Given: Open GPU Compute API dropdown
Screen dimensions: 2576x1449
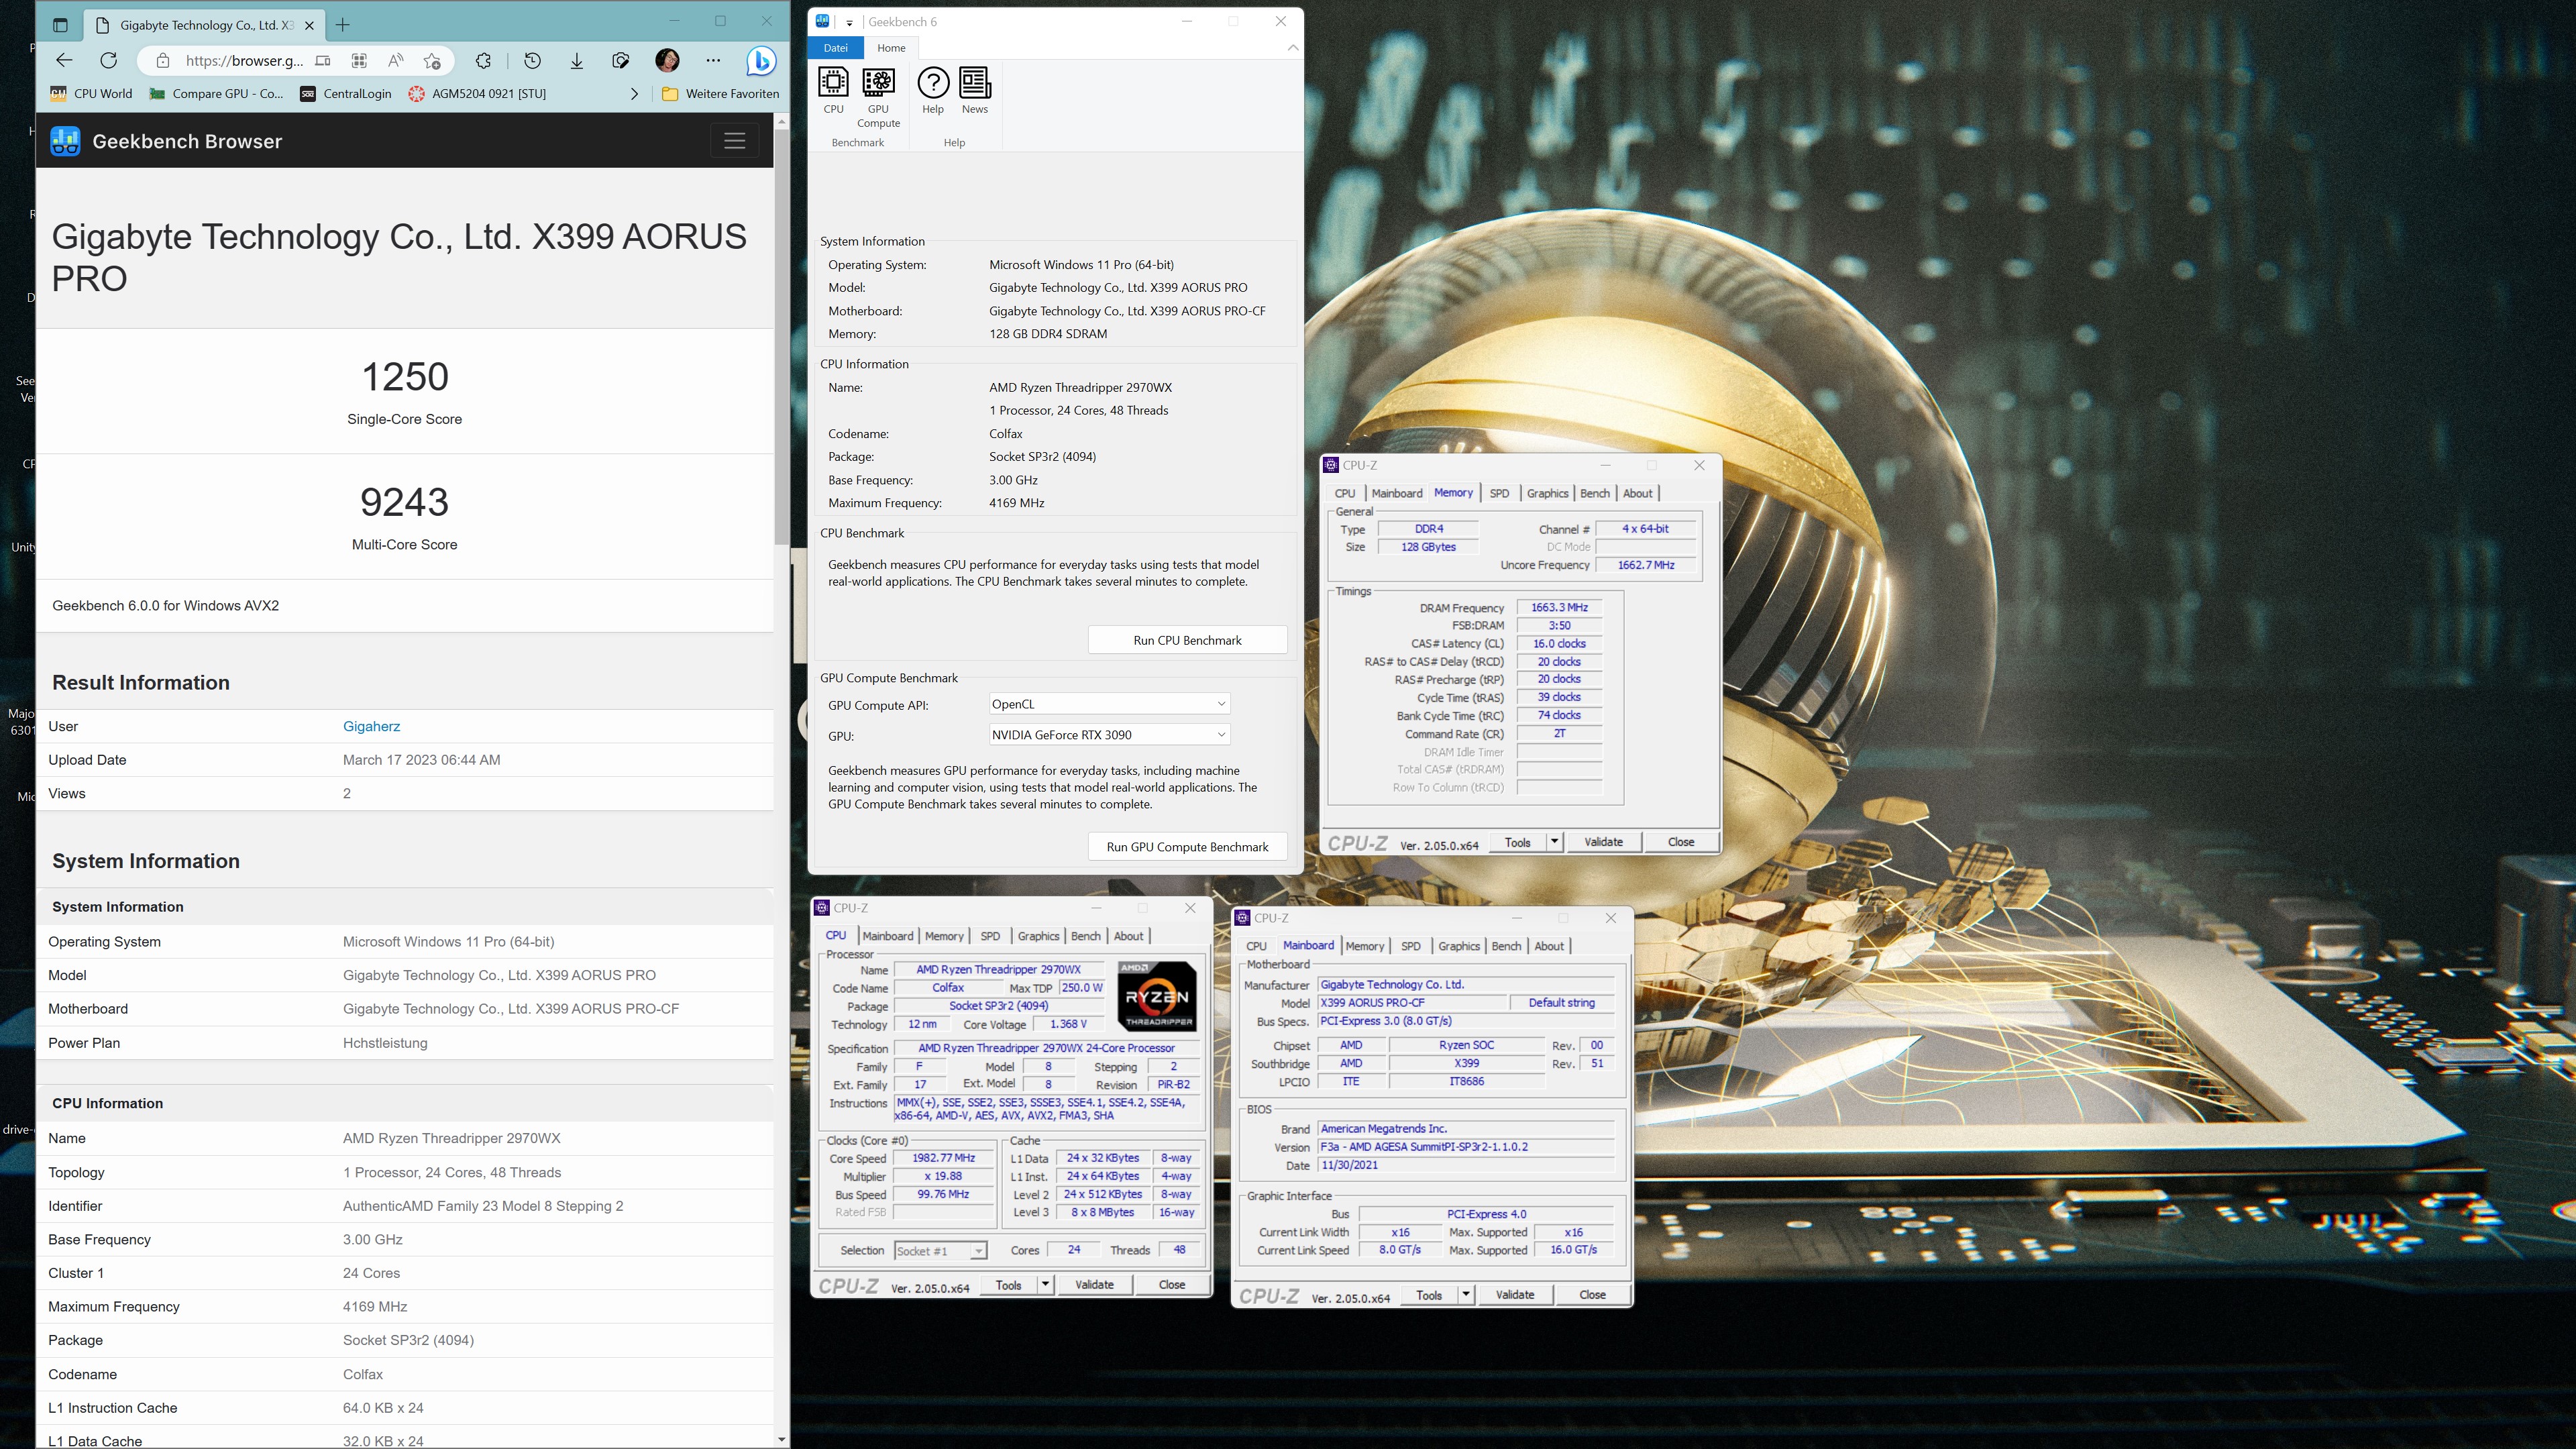Looking at the screenshot, I should tap(1109, 704).
